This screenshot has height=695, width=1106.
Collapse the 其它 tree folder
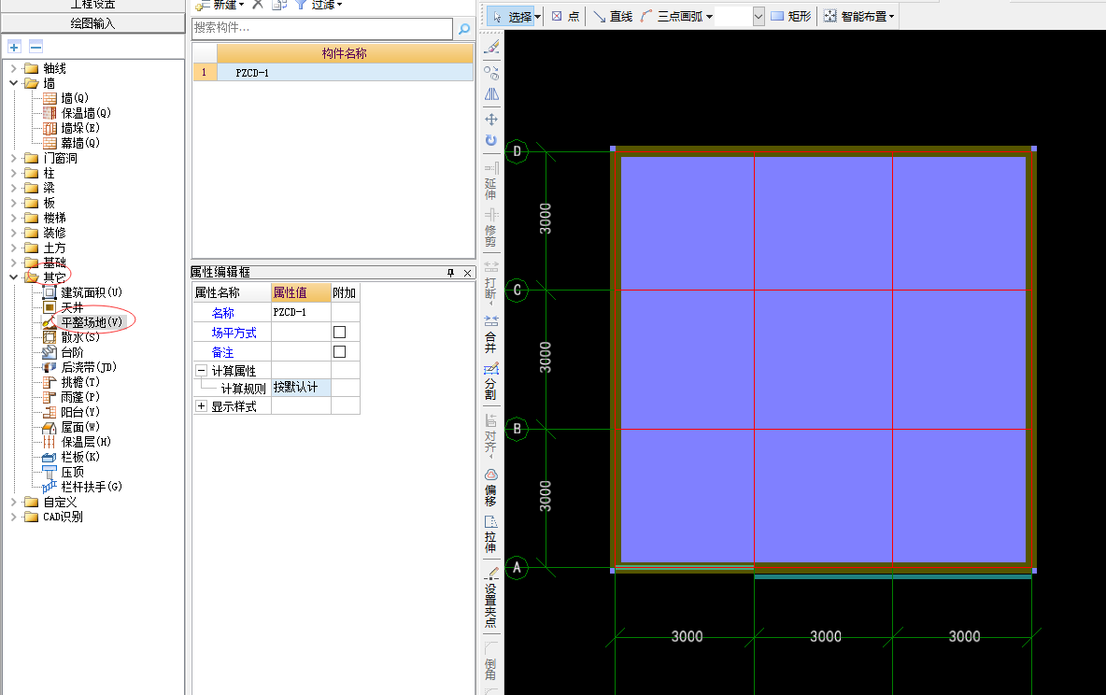click(13, 277)
